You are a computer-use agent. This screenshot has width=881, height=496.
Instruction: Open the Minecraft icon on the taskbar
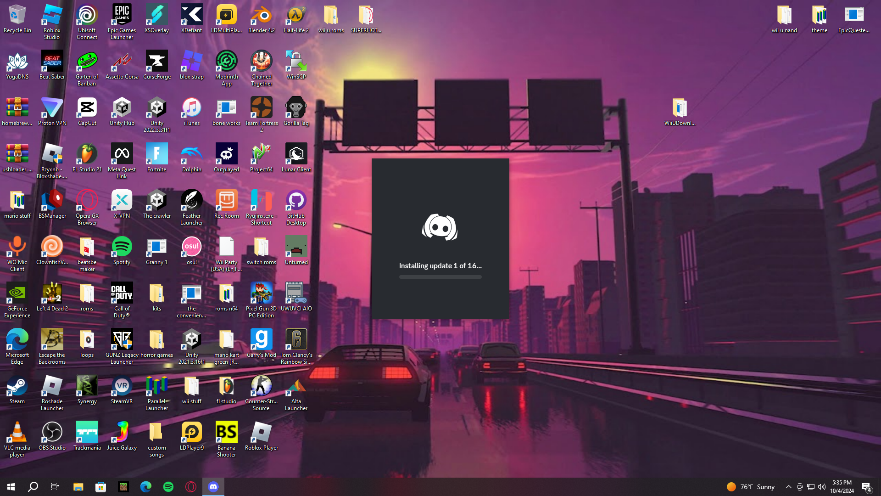tap(123, 487)
